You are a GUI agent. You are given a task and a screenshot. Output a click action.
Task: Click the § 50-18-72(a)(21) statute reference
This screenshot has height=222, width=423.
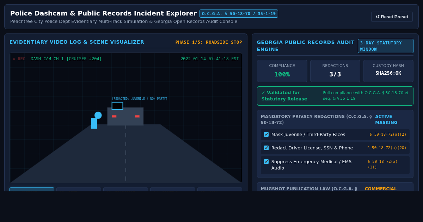click(382, 164)
